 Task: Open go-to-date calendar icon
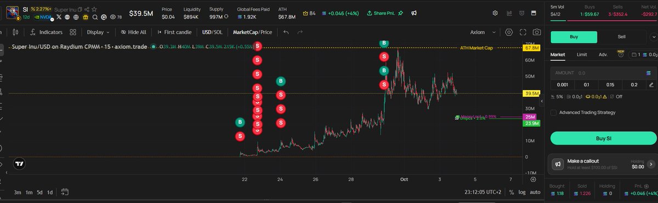(65, 192)
